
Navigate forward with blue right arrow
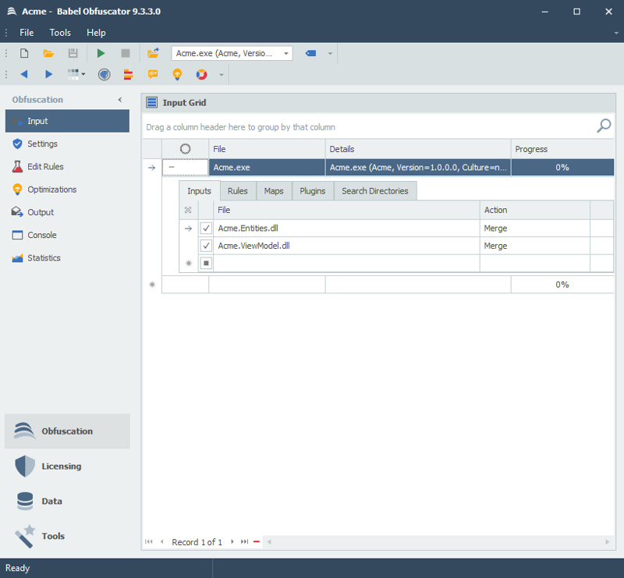click(48, 74)
